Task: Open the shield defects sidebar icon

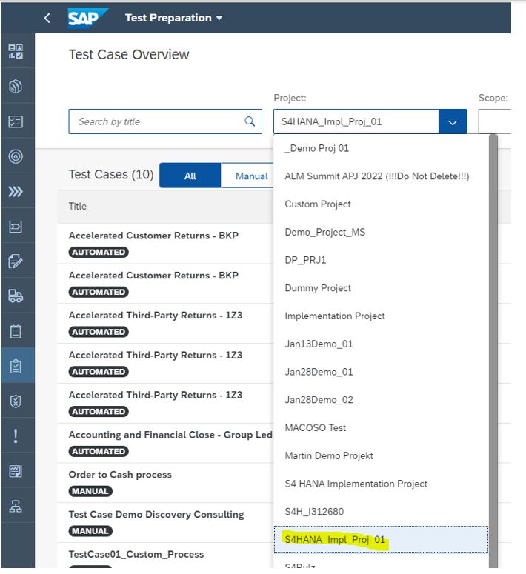Action: (16, 401)
